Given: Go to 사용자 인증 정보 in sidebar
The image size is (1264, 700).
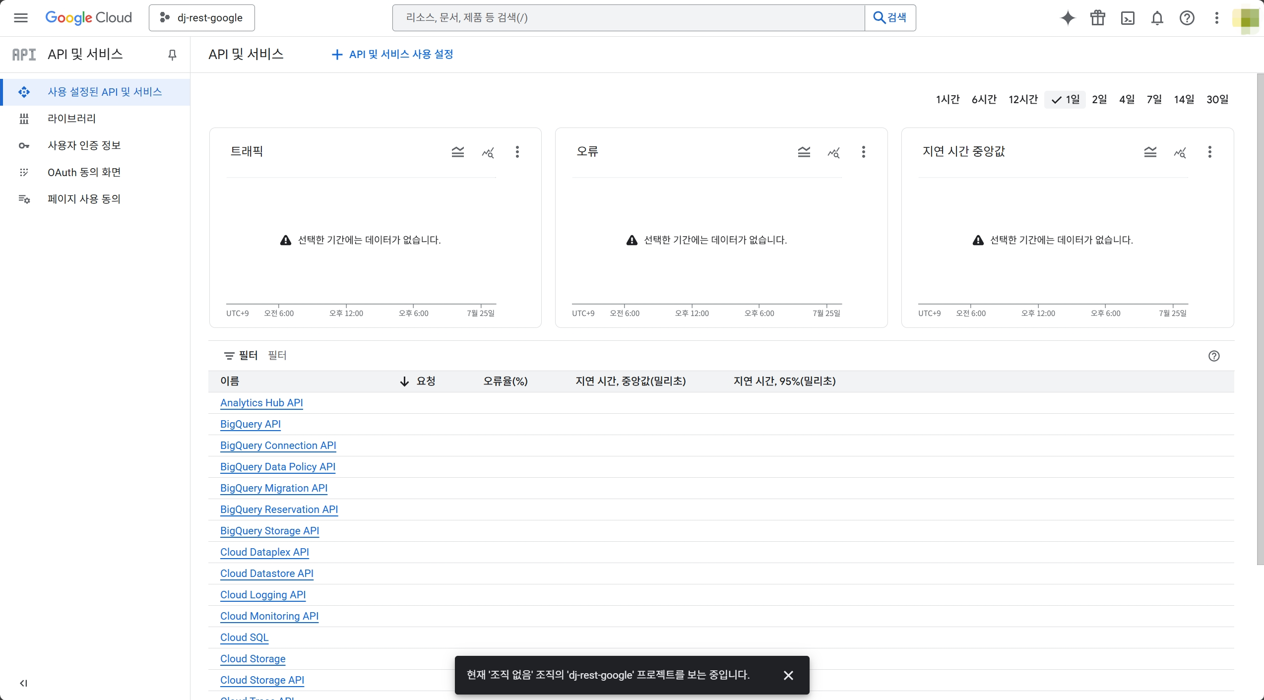Looking at the screenshot, I should click(x=84, y=145).
